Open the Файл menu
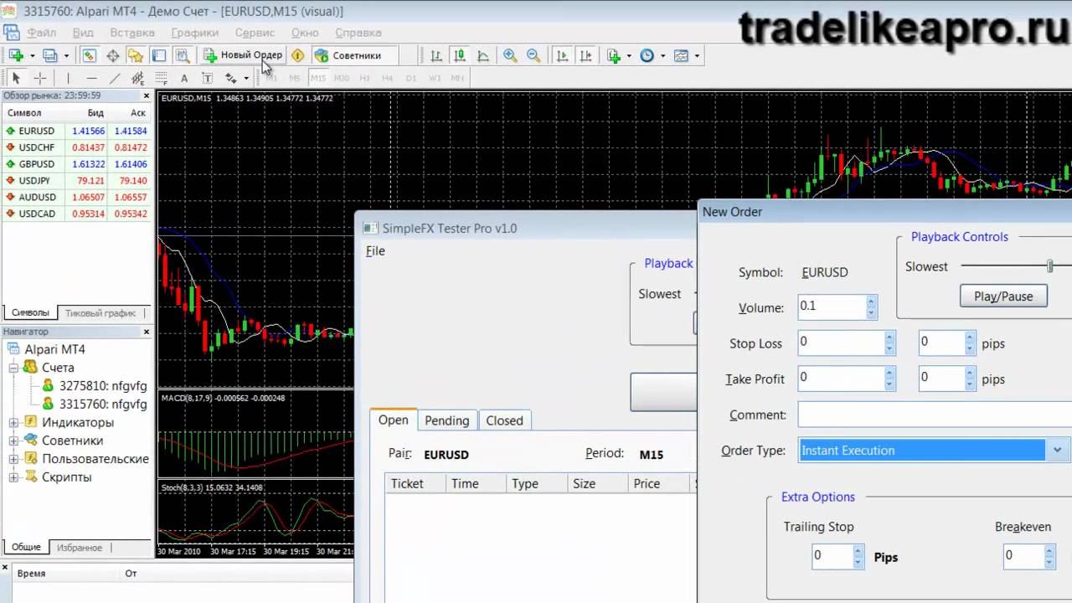This screenshot has height=603, width=1072. 42,33
